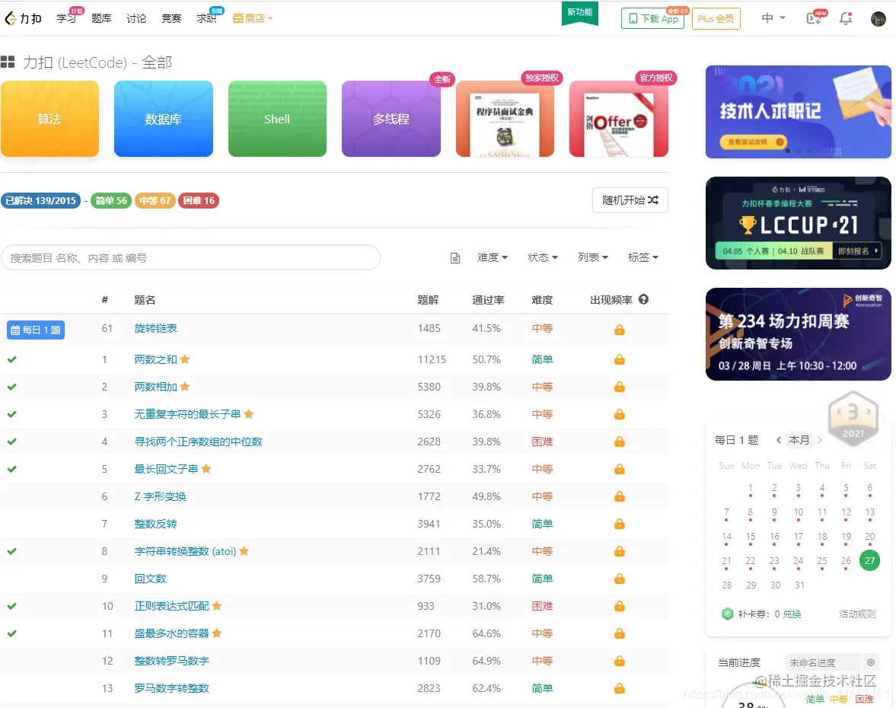Click the user avatar in top bar
This screenshot has width=896, height=708.
tap(878, 18)
